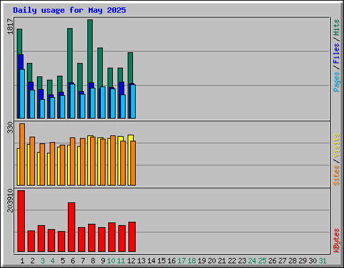Click green day 4 label
The image size is (344, 268).
52,261
